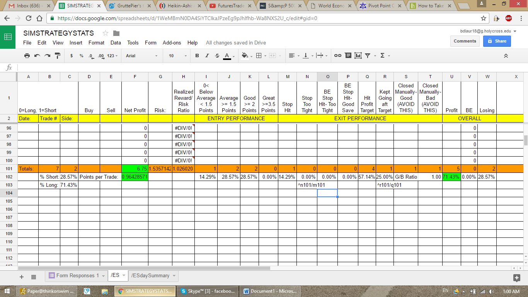Open the File menu
Screen dimensions: 528x297
(27, 43)
